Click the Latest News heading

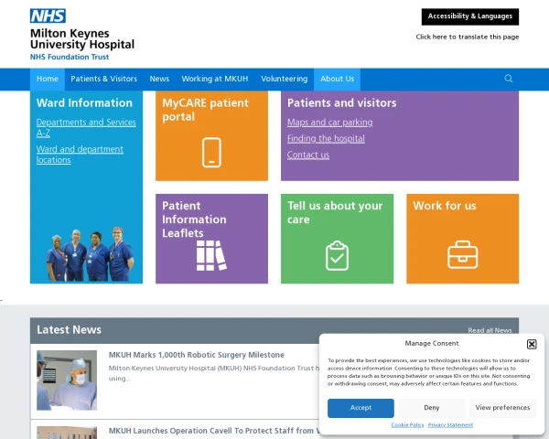(69, 330)
